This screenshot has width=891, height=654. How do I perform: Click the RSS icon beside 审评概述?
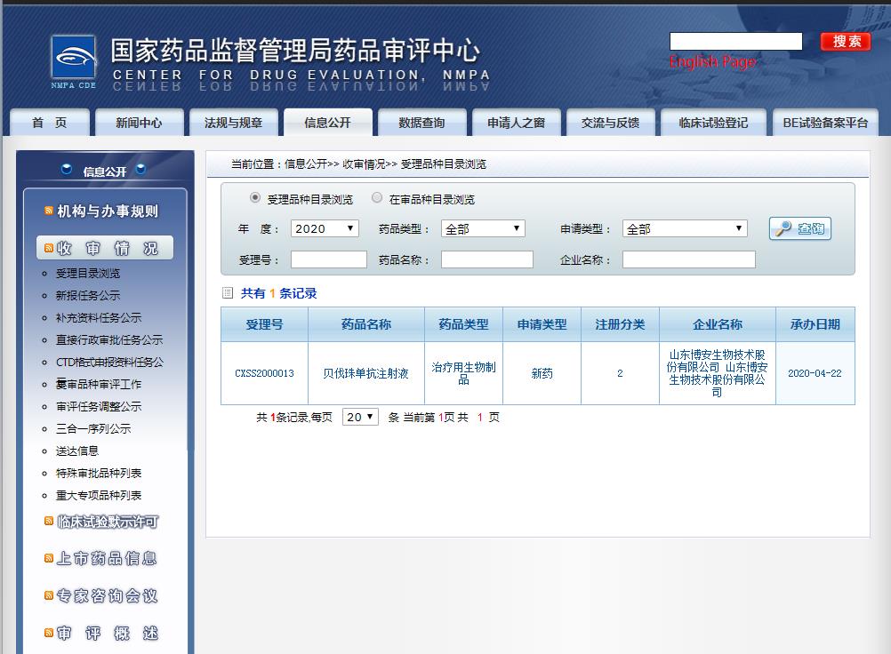tap(49, 633)
